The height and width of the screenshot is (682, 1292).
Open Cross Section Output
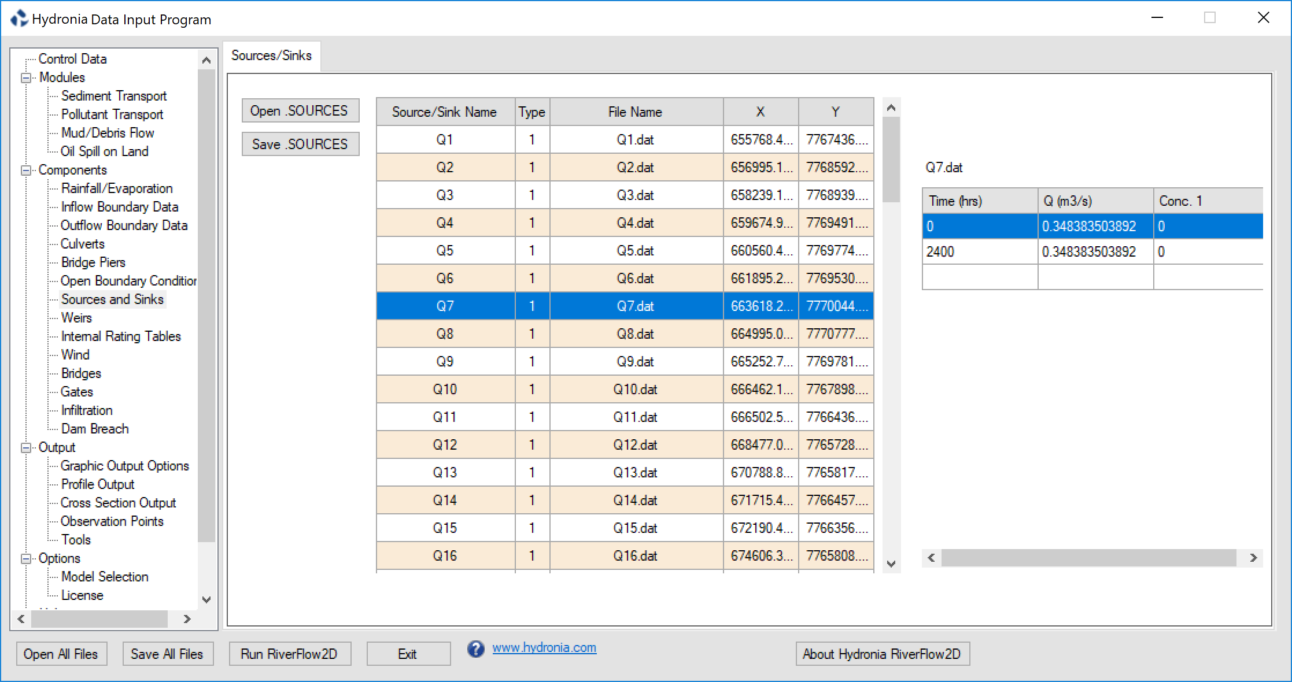pyautogui.click(x=119, y=503)
